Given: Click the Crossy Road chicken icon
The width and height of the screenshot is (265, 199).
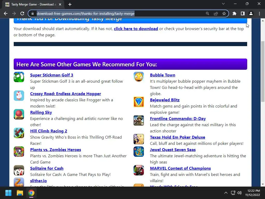Looking at the screenshot, I should pyautogui.click(x=19, y=96).
